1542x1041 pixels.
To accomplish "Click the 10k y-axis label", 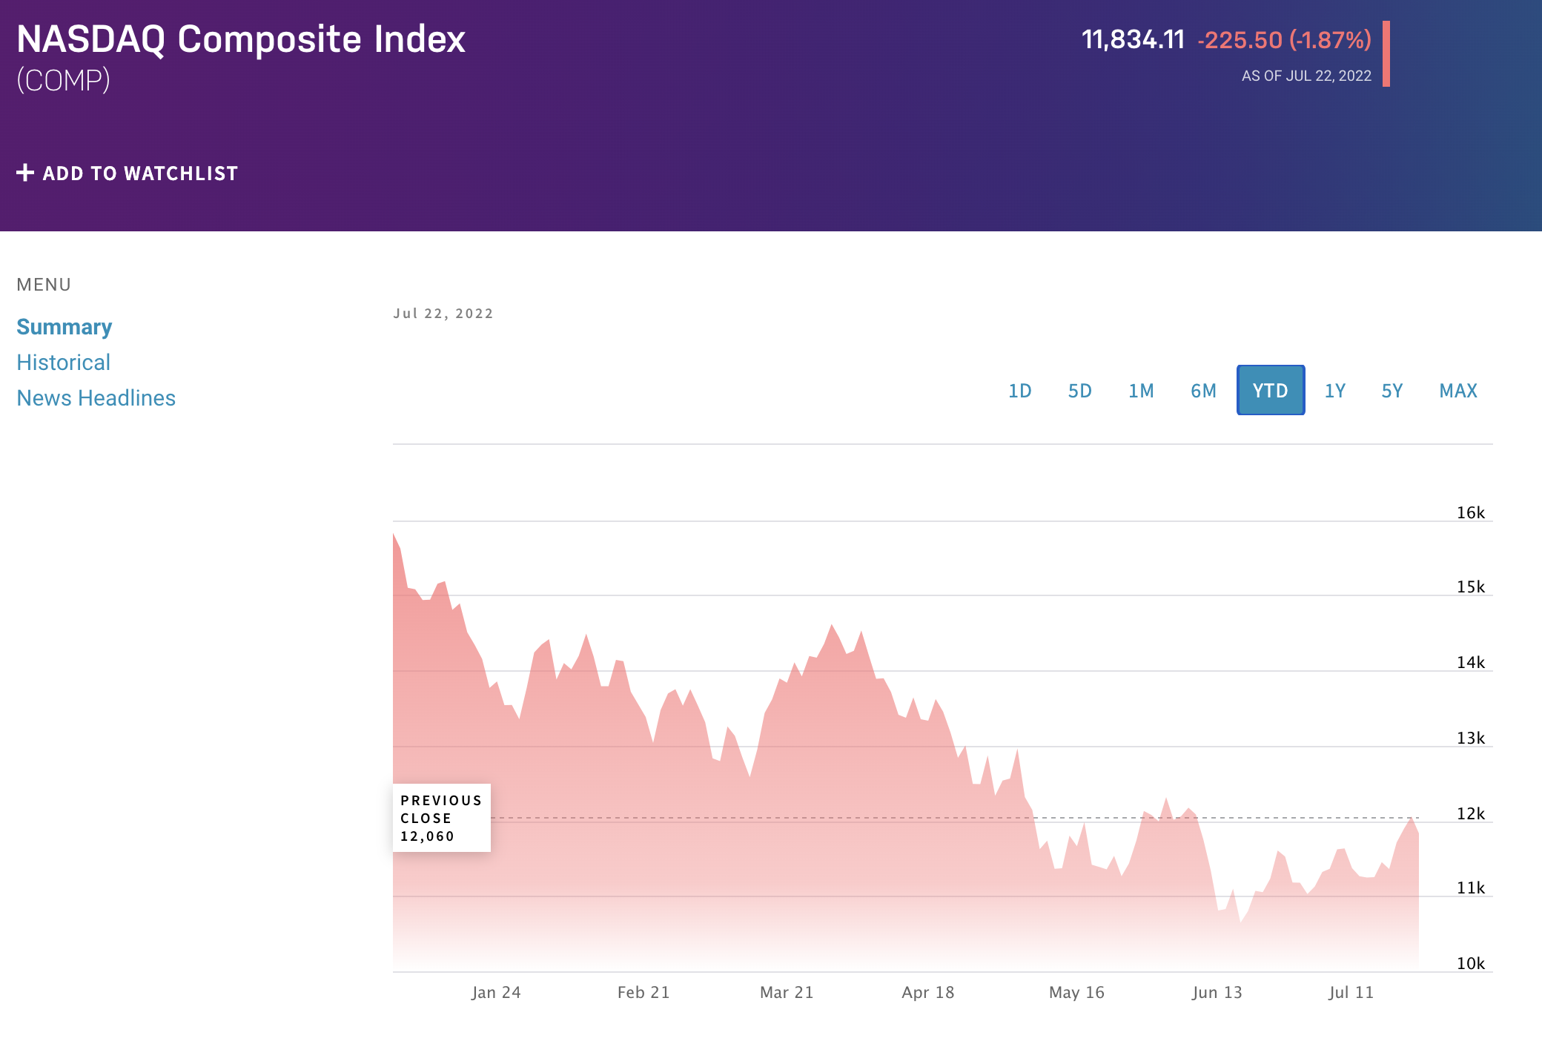I will point(1471,963).
